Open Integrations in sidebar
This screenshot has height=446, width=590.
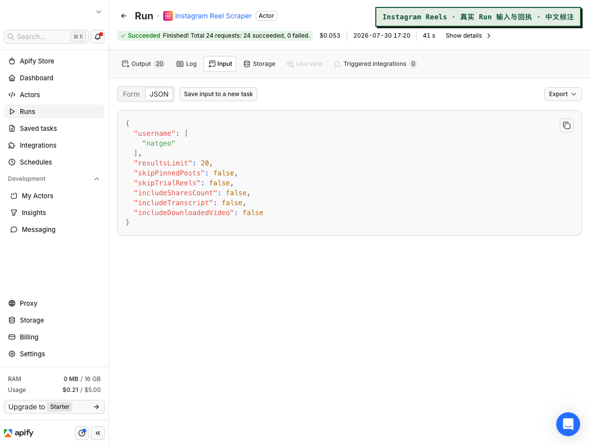click(54, 146)
